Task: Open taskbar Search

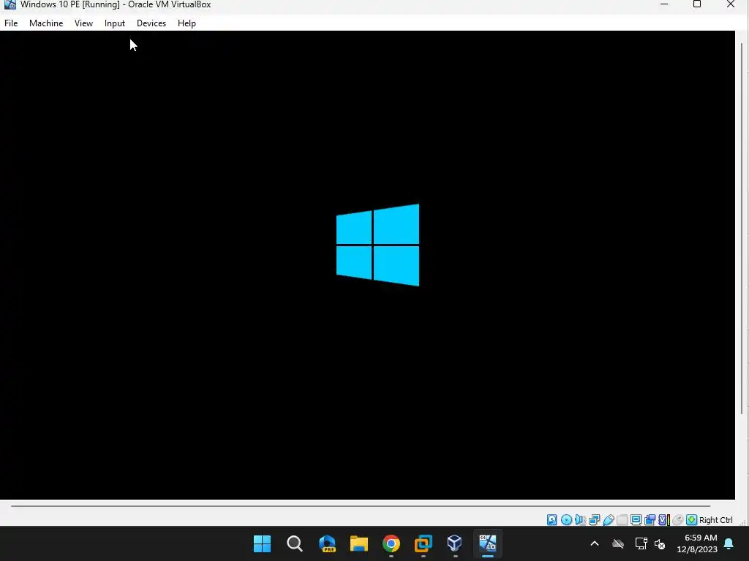Action: tap(295, 543)
